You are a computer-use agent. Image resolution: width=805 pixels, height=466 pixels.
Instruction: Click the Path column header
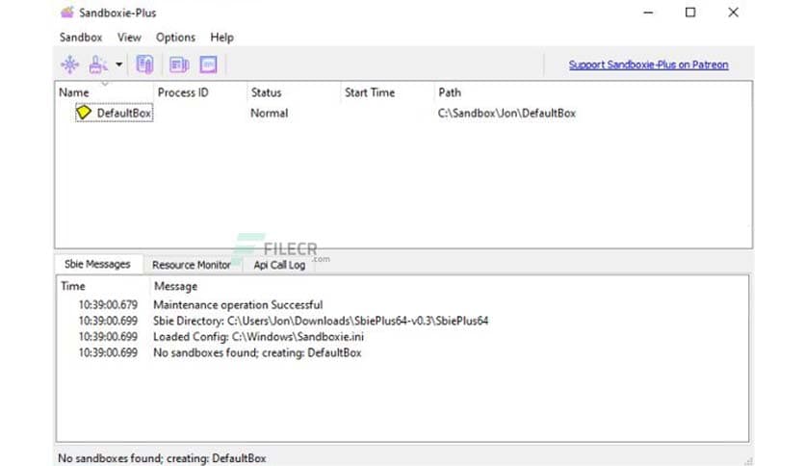[x=450, y=92]
